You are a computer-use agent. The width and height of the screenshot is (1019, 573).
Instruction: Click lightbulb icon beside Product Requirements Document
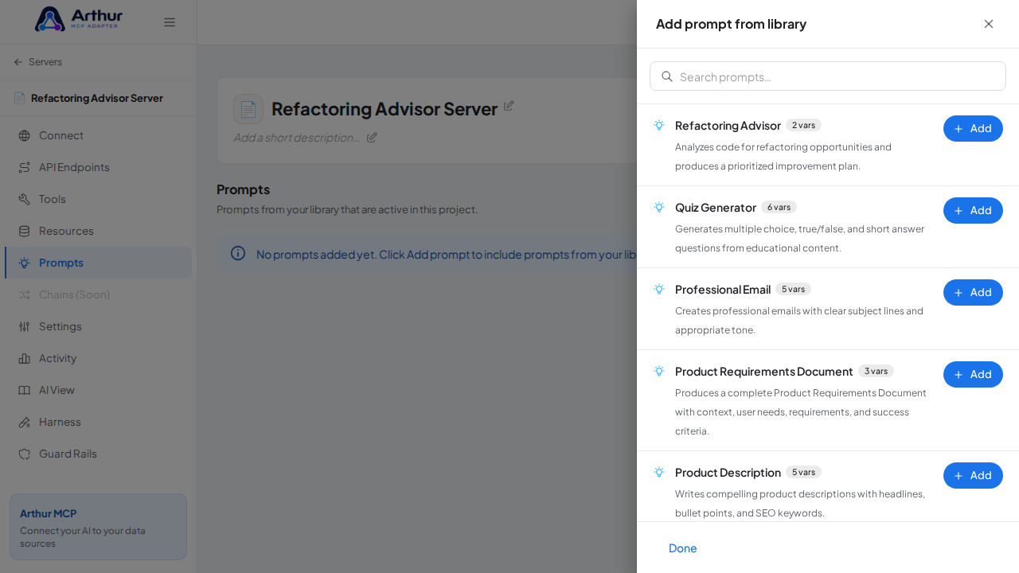coord(659,371)
